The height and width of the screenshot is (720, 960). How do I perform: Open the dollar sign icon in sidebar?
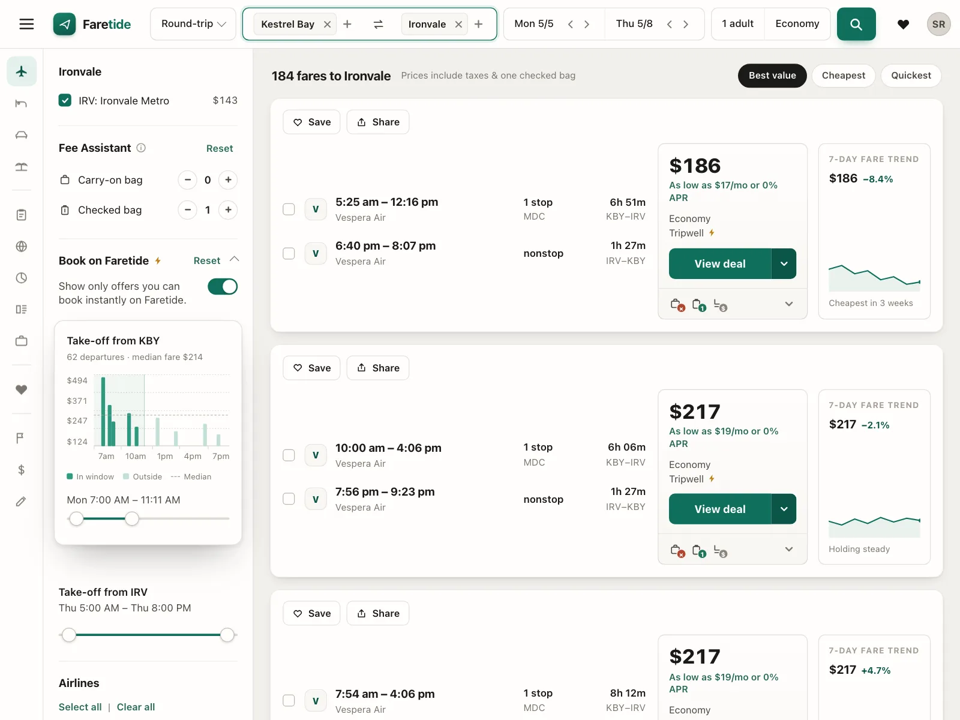coord(22,470)
